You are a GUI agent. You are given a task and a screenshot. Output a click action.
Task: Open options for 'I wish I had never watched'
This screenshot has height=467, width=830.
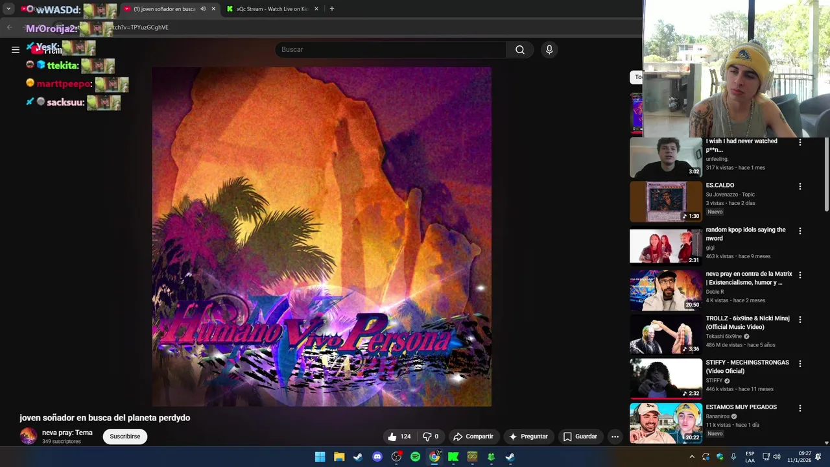(800, 142)
